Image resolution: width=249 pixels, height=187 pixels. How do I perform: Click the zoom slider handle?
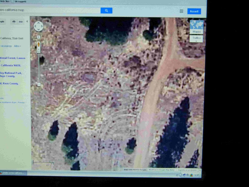(39, 52)
